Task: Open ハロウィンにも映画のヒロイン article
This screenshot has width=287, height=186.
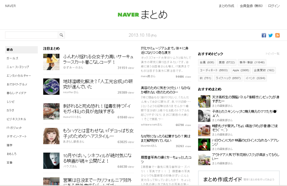Action: (x=245, y=142)
